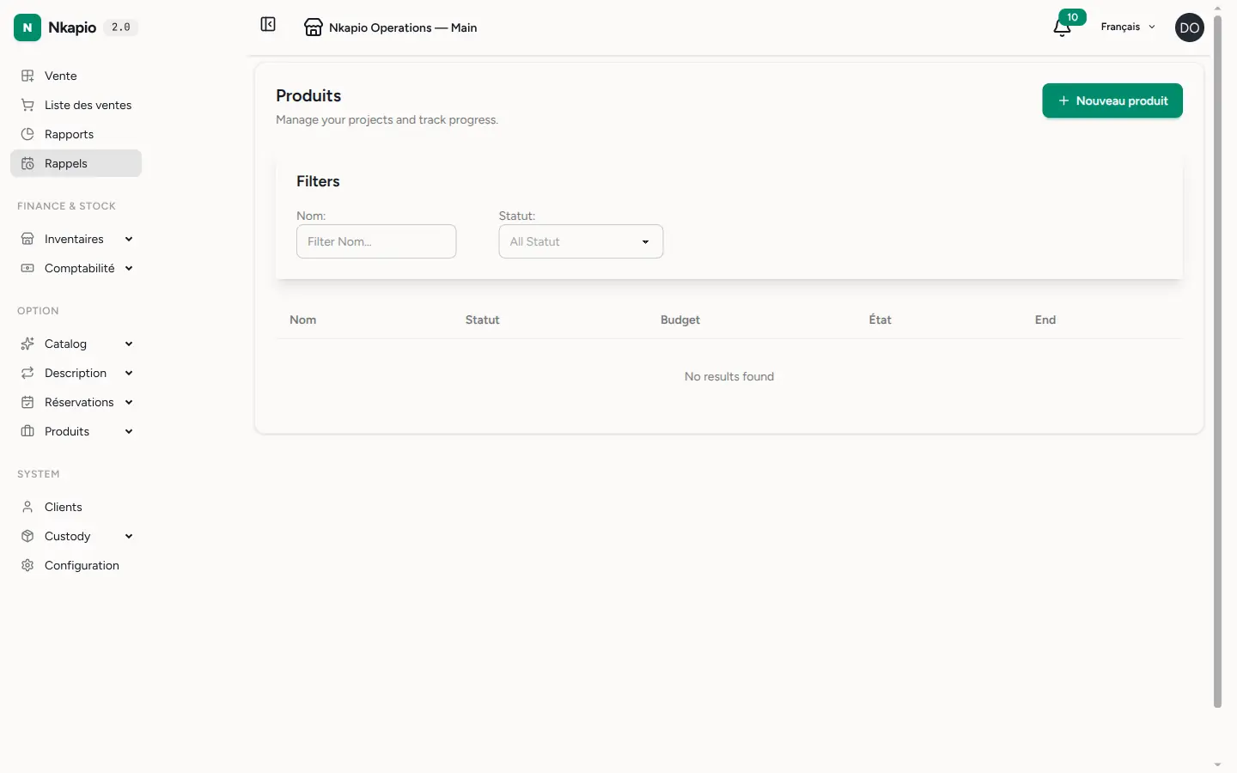Image resolution: width=1237 pixels, height=773 pixels.
Task: Click the No results found text
Action: [729, 376]
